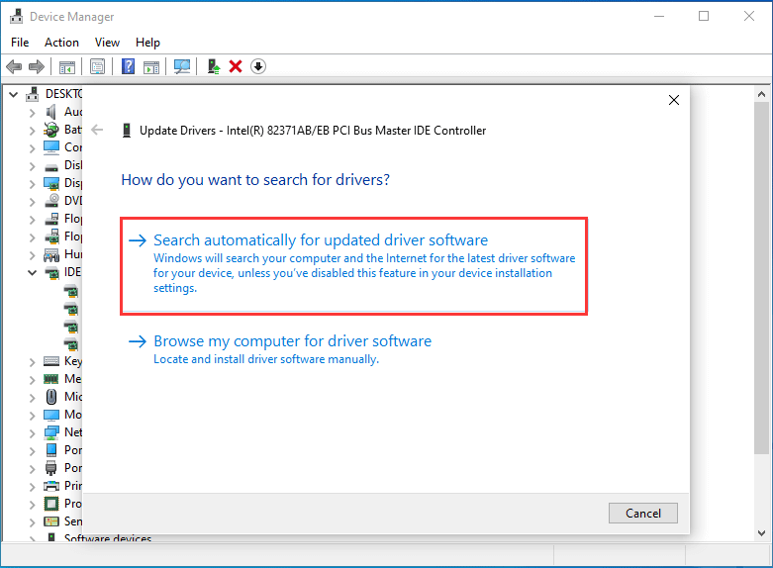This screenshot has height=568, width=773.
Task: Choose Search automatically for updated driver software
Action: coord(354,266)
